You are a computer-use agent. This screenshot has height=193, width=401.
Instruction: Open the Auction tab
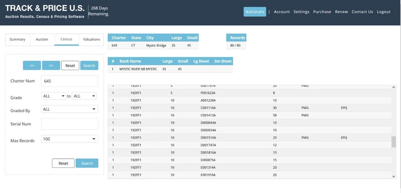tap(42, 39)
